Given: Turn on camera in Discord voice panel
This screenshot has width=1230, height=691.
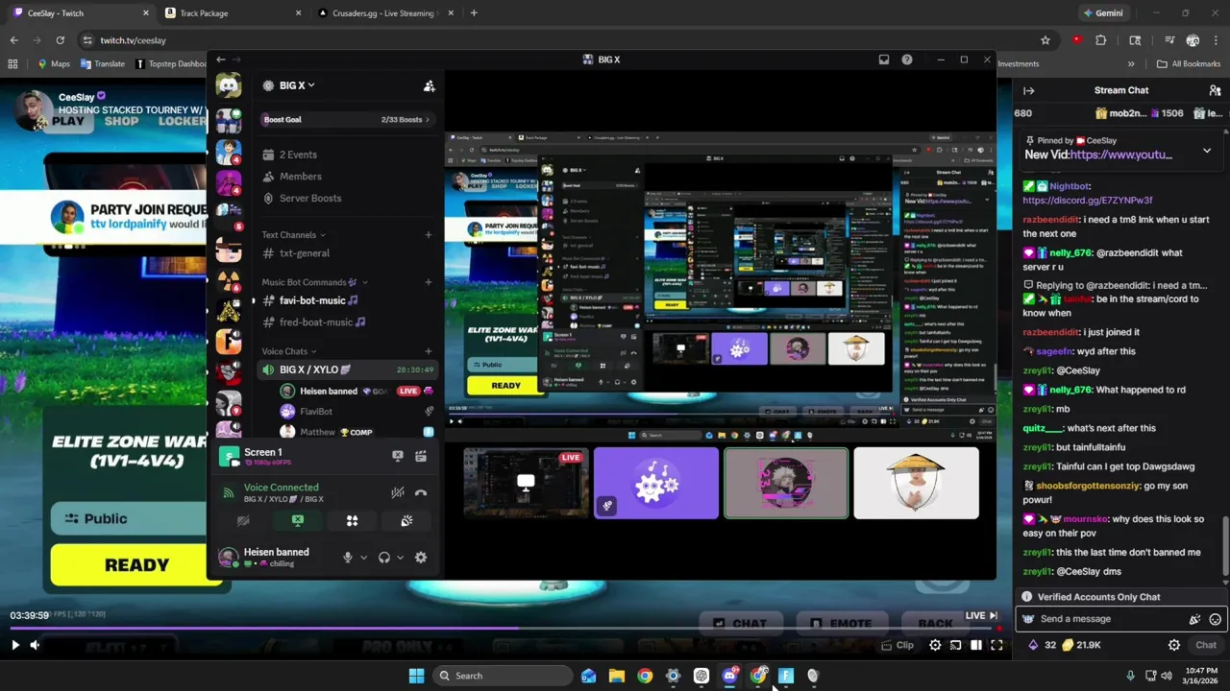Looking at the screenshot, I should click(243, 520).
